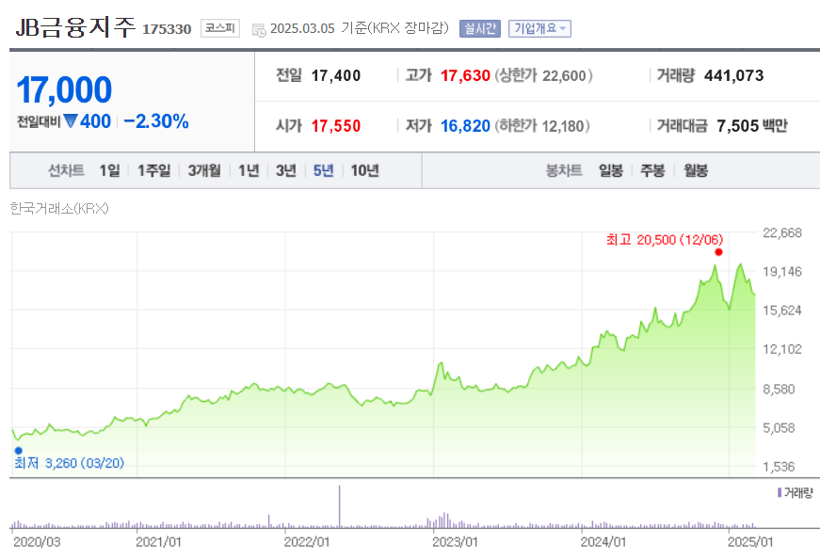Show the 3년 chart range
The image size is (820, 559).
click(x=286, y=170)
